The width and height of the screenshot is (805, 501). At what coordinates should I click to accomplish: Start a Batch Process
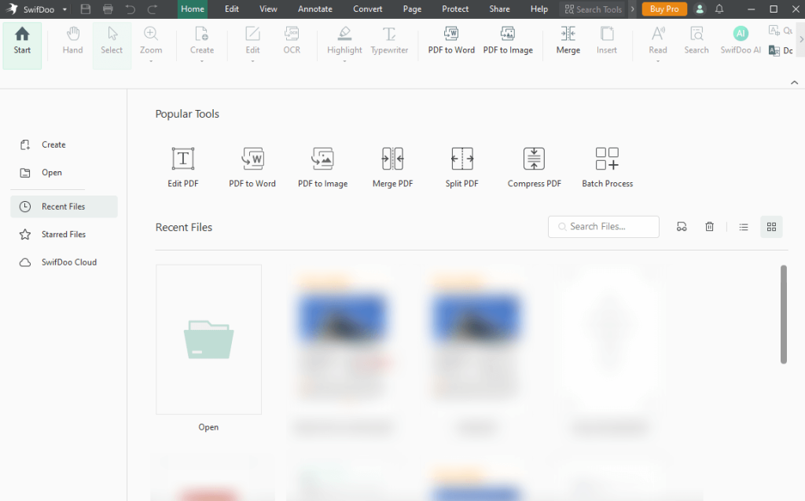607,165
